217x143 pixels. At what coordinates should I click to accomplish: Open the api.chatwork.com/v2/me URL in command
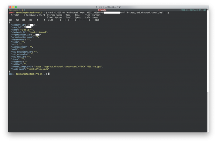pos(144,13)
